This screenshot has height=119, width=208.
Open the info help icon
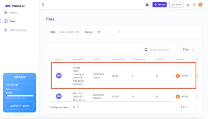[x=194, y=5]
